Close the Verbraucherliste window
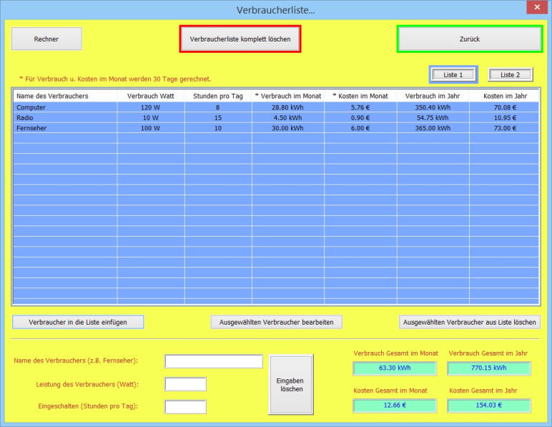552x427 pixels. pyautogui.click(x=536, y=8)
